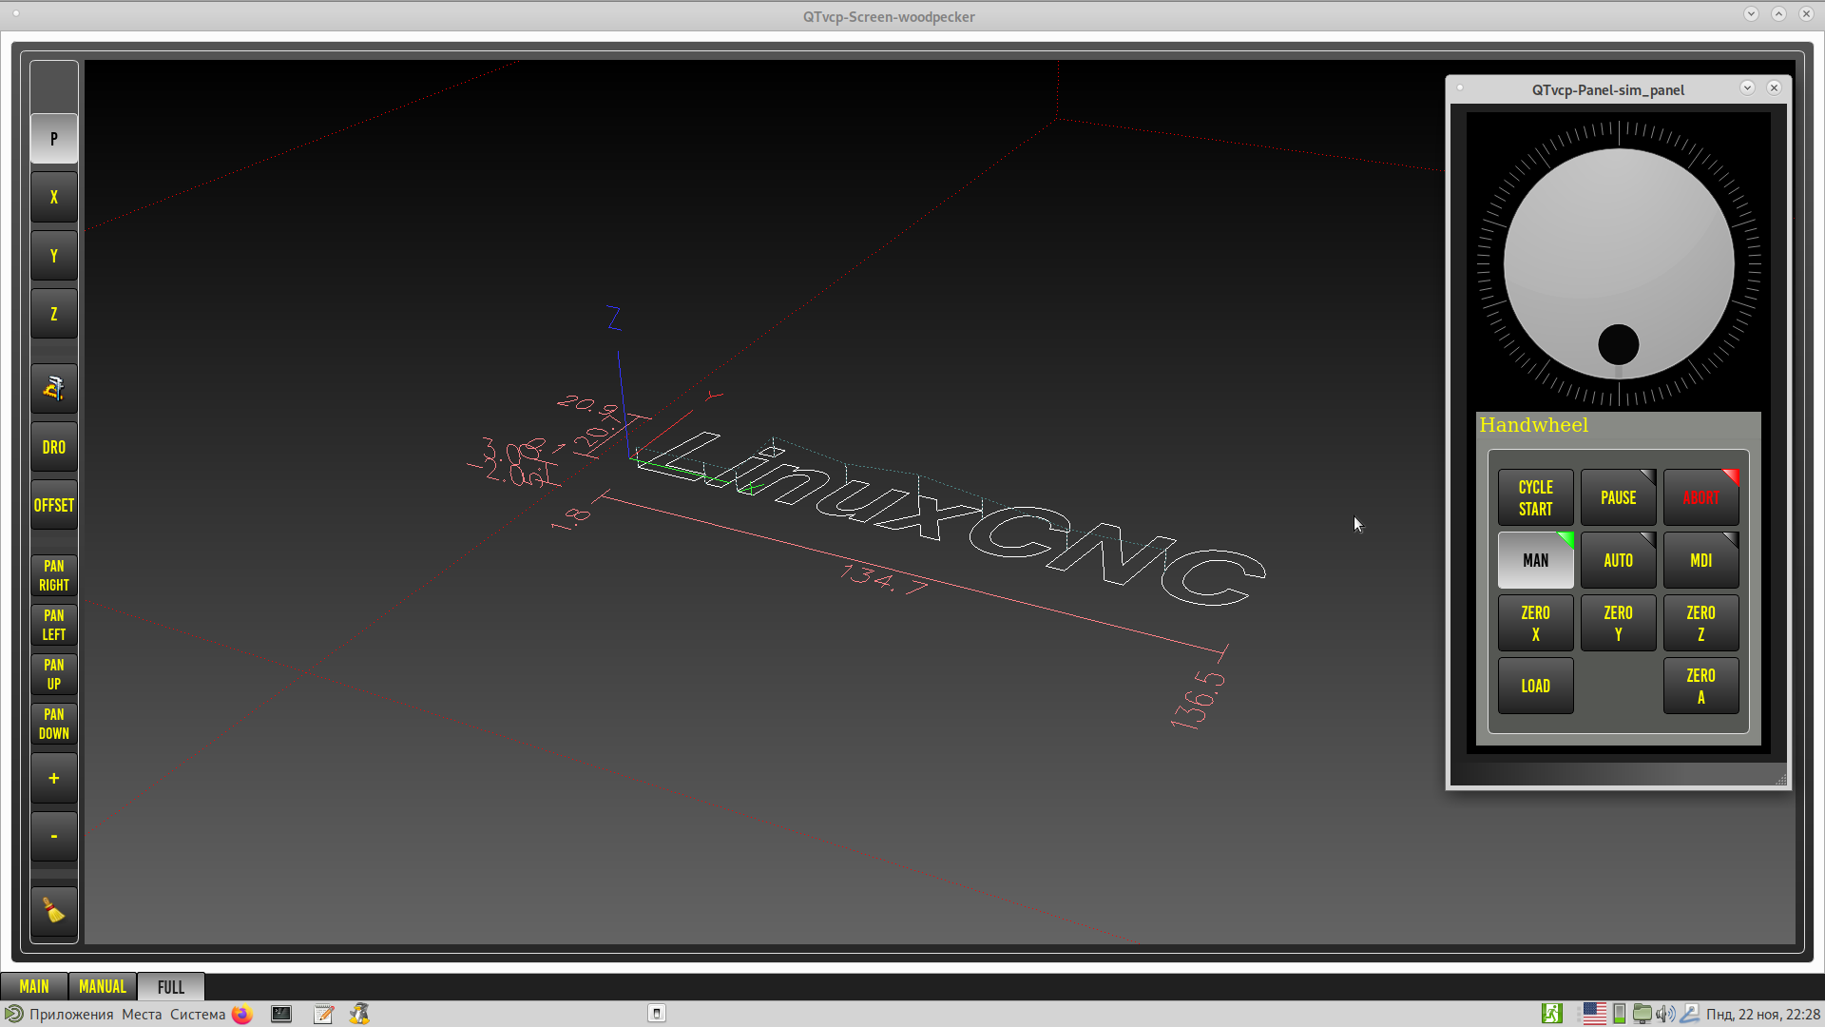Image resolution: width=1825 pixels, height=1027 pixels.
Task: Click the taskbar window list item
Action: click(657, 1014)
